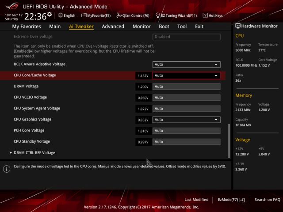This screenshot has height=212, width=283.
Task: Click the 2133 MHz memory frequency value
Action: (x=243, y=110)
